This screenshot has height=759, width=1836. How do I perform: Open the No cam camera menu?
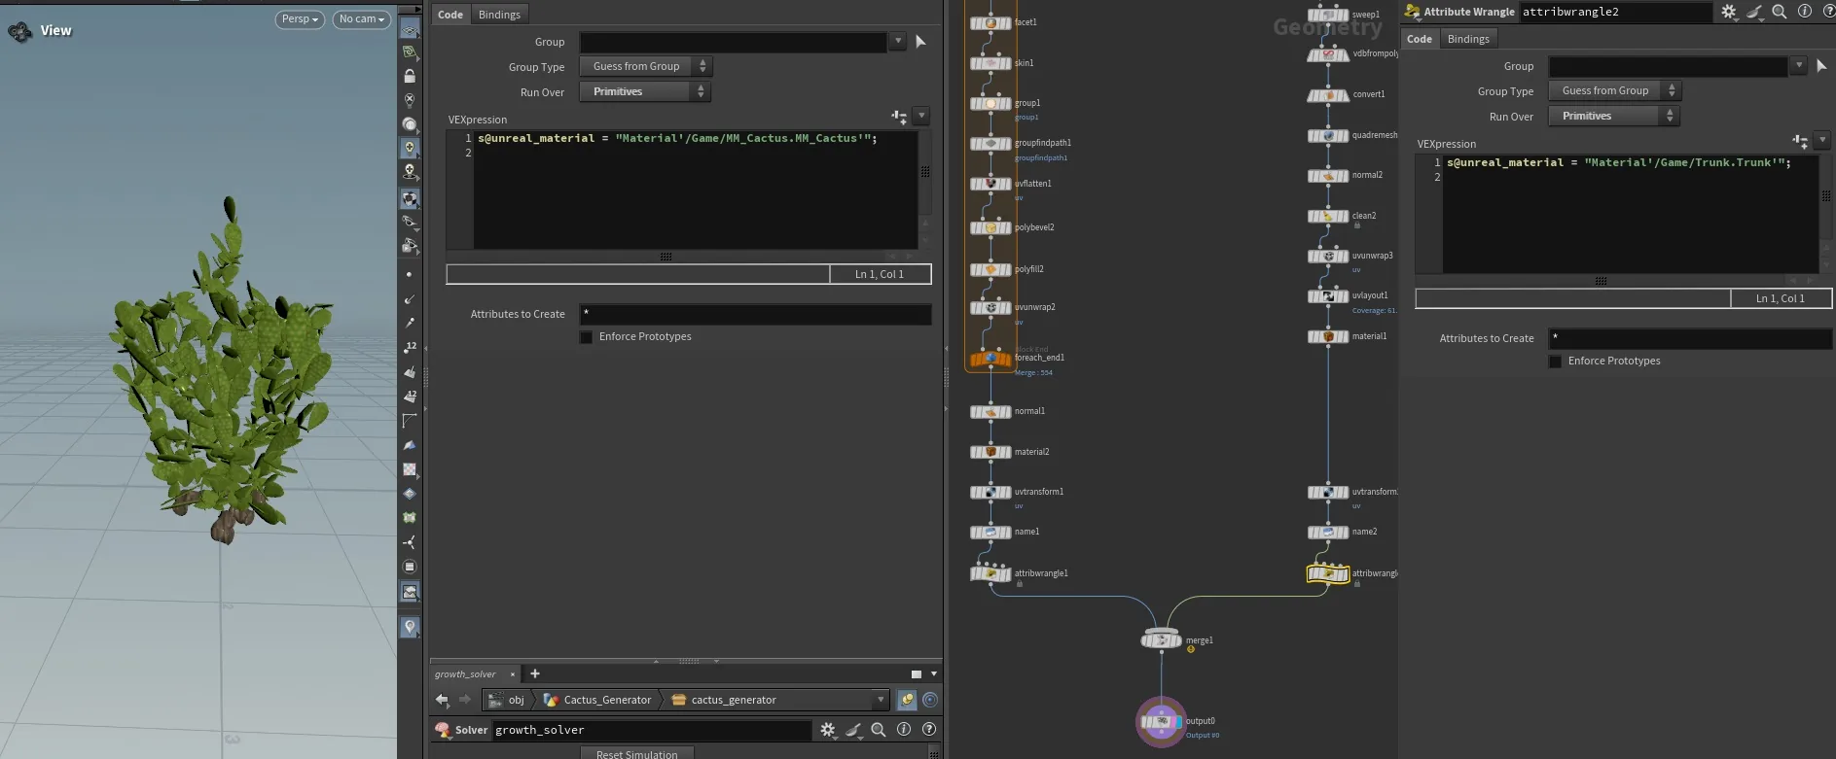(362, 18)
